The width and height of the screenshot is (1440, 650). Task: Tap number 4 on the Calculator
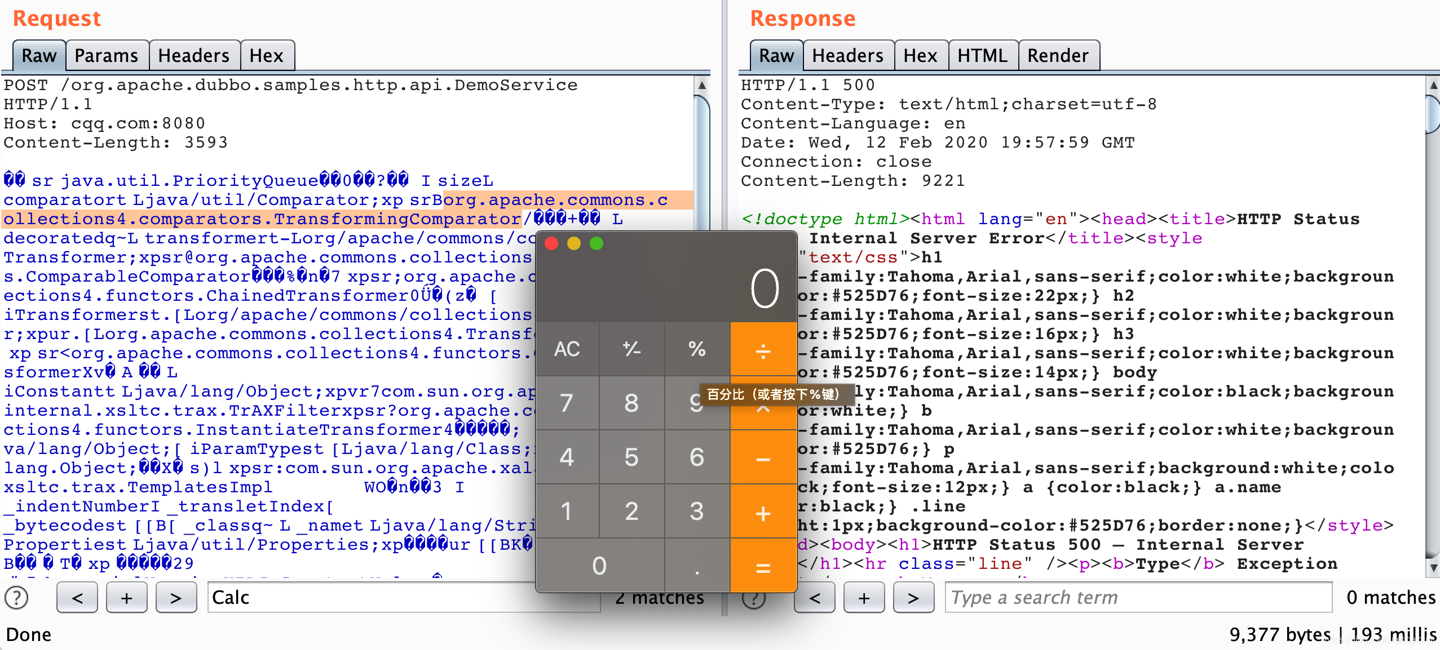tap(567, 457)
